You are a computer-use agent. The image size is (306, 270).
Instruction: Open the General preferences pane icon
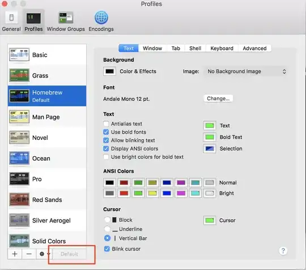[11, 18]
